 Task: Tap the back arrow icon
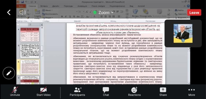point(9,12)
